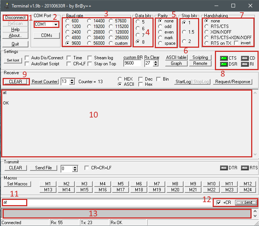Open the ASCII table
259x226 pixels.
click(176, 57)
